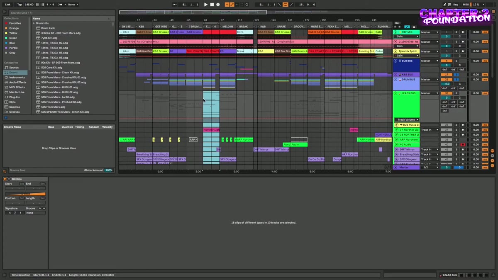Open the Grooves category
The height and width of the screenshot is (280, 498).
[15, 112]
